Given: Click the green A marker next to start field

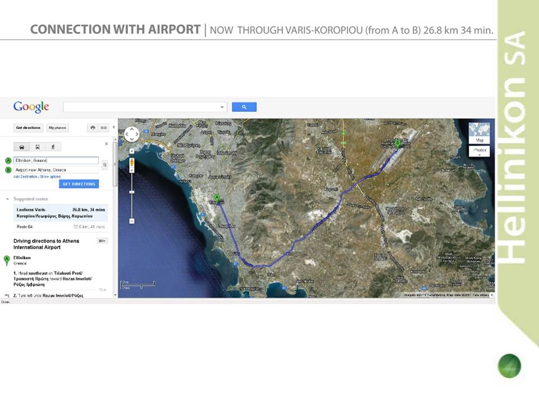Looking at the screenshot, I should click(x=8, y=160).
